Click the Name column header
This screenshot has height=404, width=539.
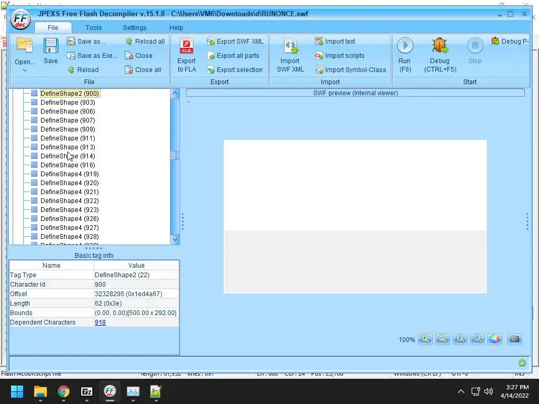[52, 265]
